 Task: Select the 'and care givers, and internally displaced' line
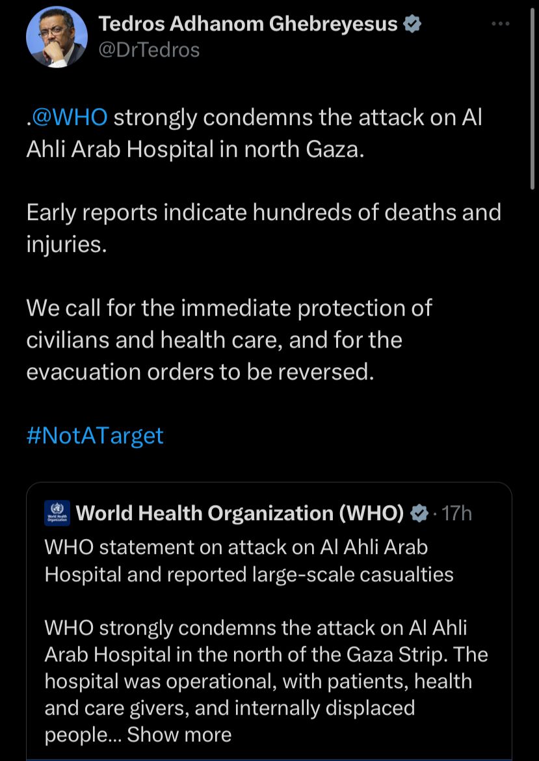click(x=229, y=707)
